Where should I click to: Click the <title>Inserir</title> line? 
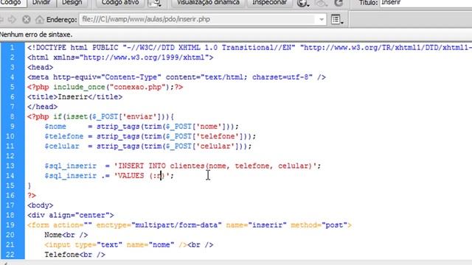click(x=74, y=97)
